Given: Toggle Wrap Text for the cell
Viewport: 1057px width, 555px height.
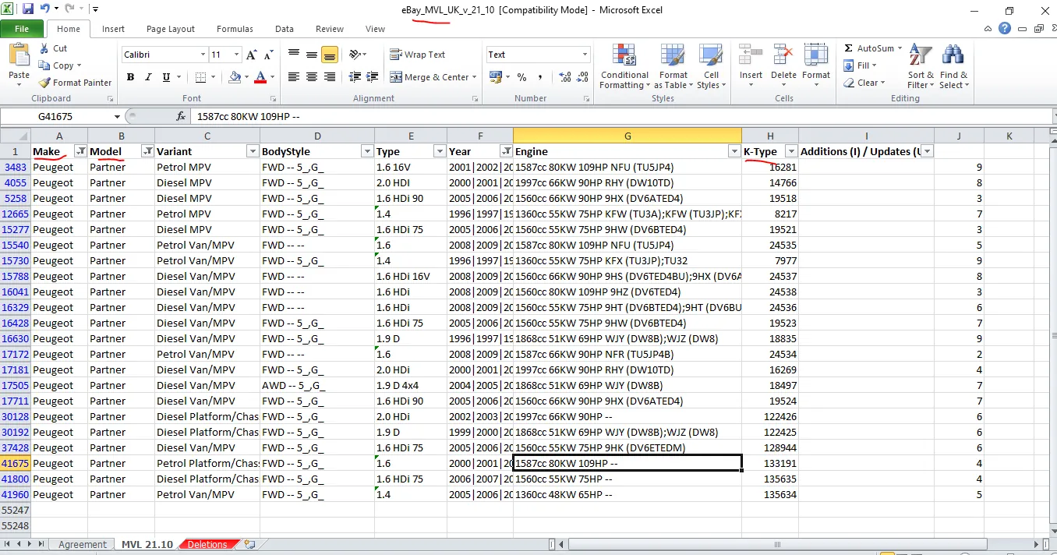Looking at the screenshot, I should point(418,55).
